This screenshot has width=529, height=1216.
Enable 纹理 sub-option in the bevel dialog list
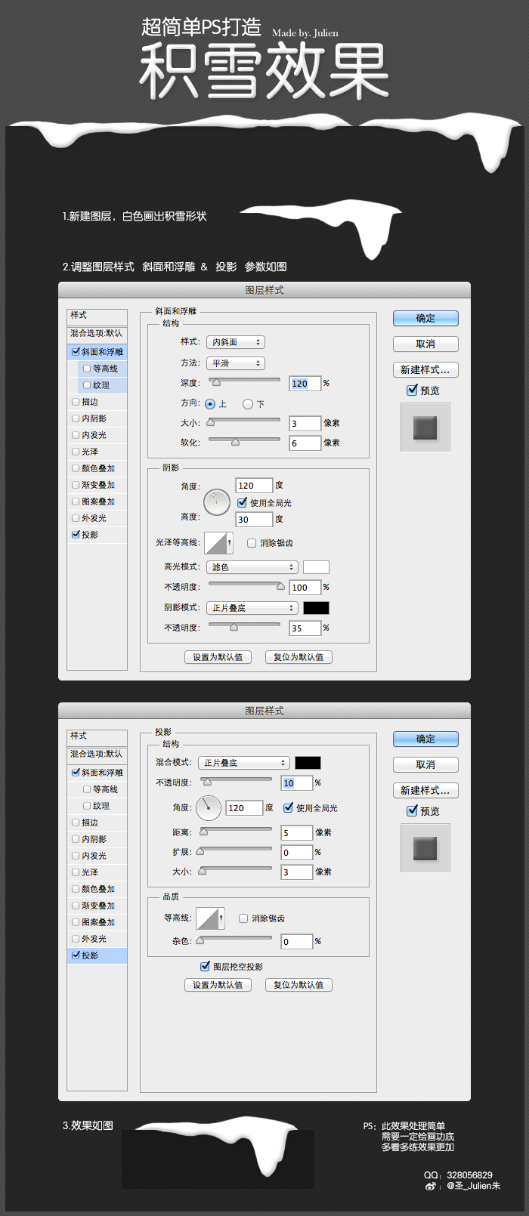87,385
